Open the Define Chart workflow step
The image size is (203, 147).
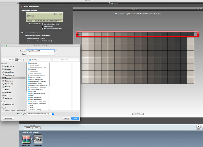click(x=26, y=139)
